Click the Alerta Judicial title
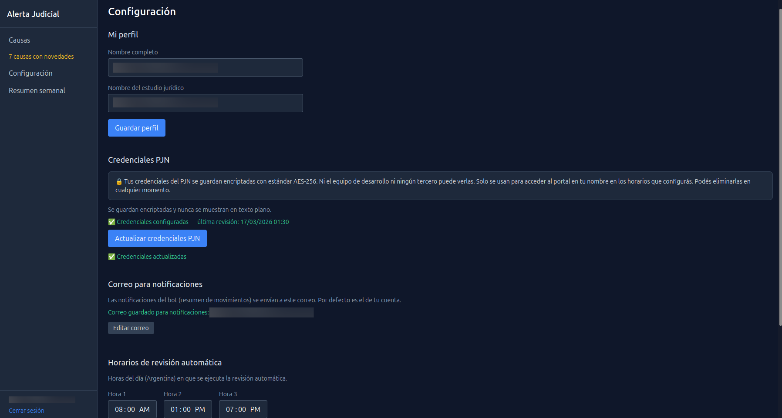Viewport: 782px width, 418px height. click(x=33, y=14)
